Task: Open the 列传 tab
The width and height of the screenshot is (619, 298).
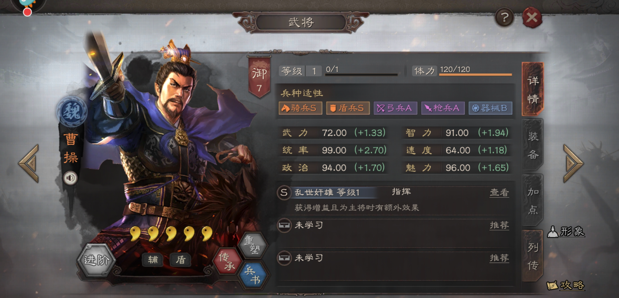Action: click(x=533, y=256)
